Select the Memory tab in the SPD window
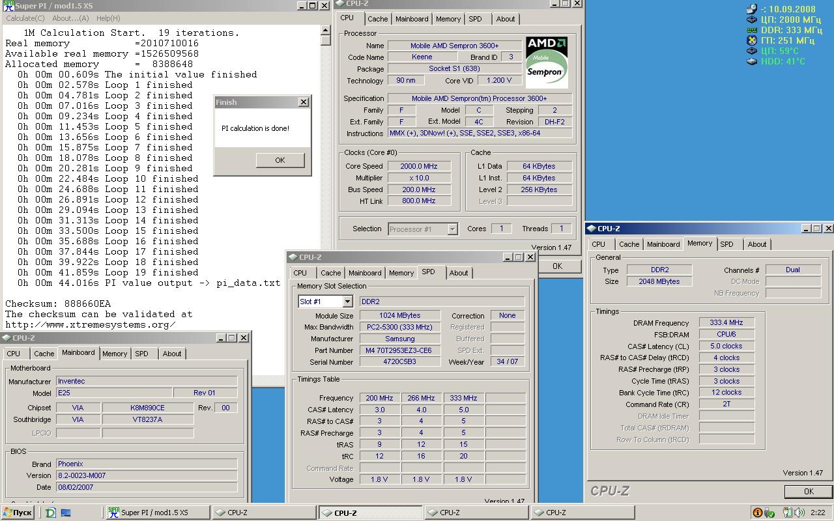Screen dimensions: 834x521 tap(401, 273)
